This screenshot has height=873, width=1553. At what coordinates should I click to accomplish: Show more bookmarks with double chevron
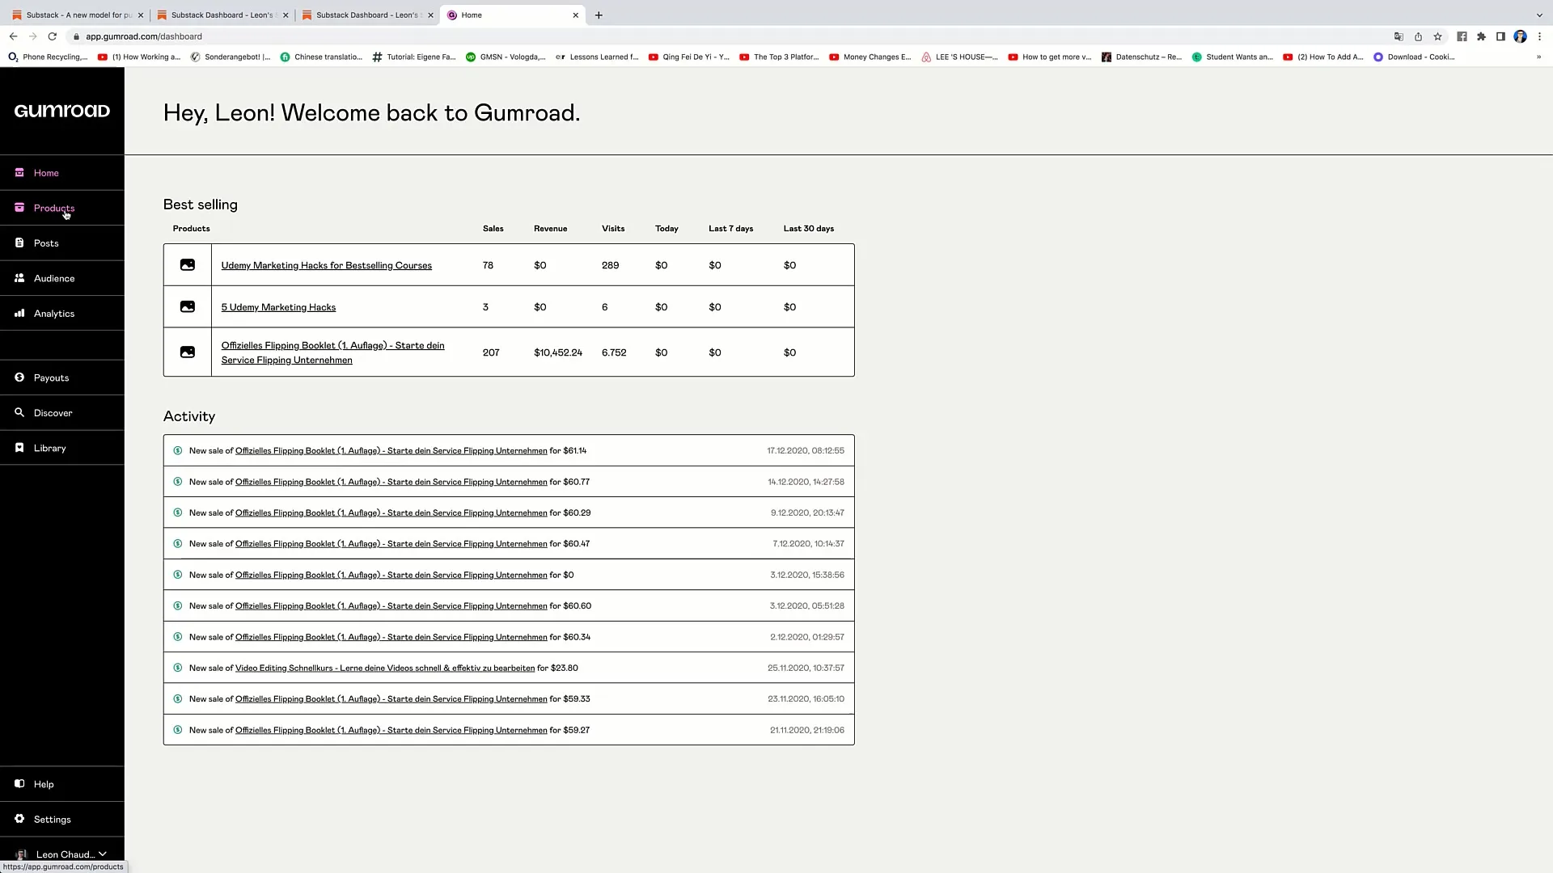pos(1538,57)
